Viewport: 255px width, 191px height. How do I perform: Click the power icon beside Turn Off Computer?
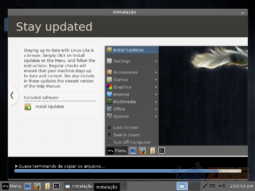109,142
